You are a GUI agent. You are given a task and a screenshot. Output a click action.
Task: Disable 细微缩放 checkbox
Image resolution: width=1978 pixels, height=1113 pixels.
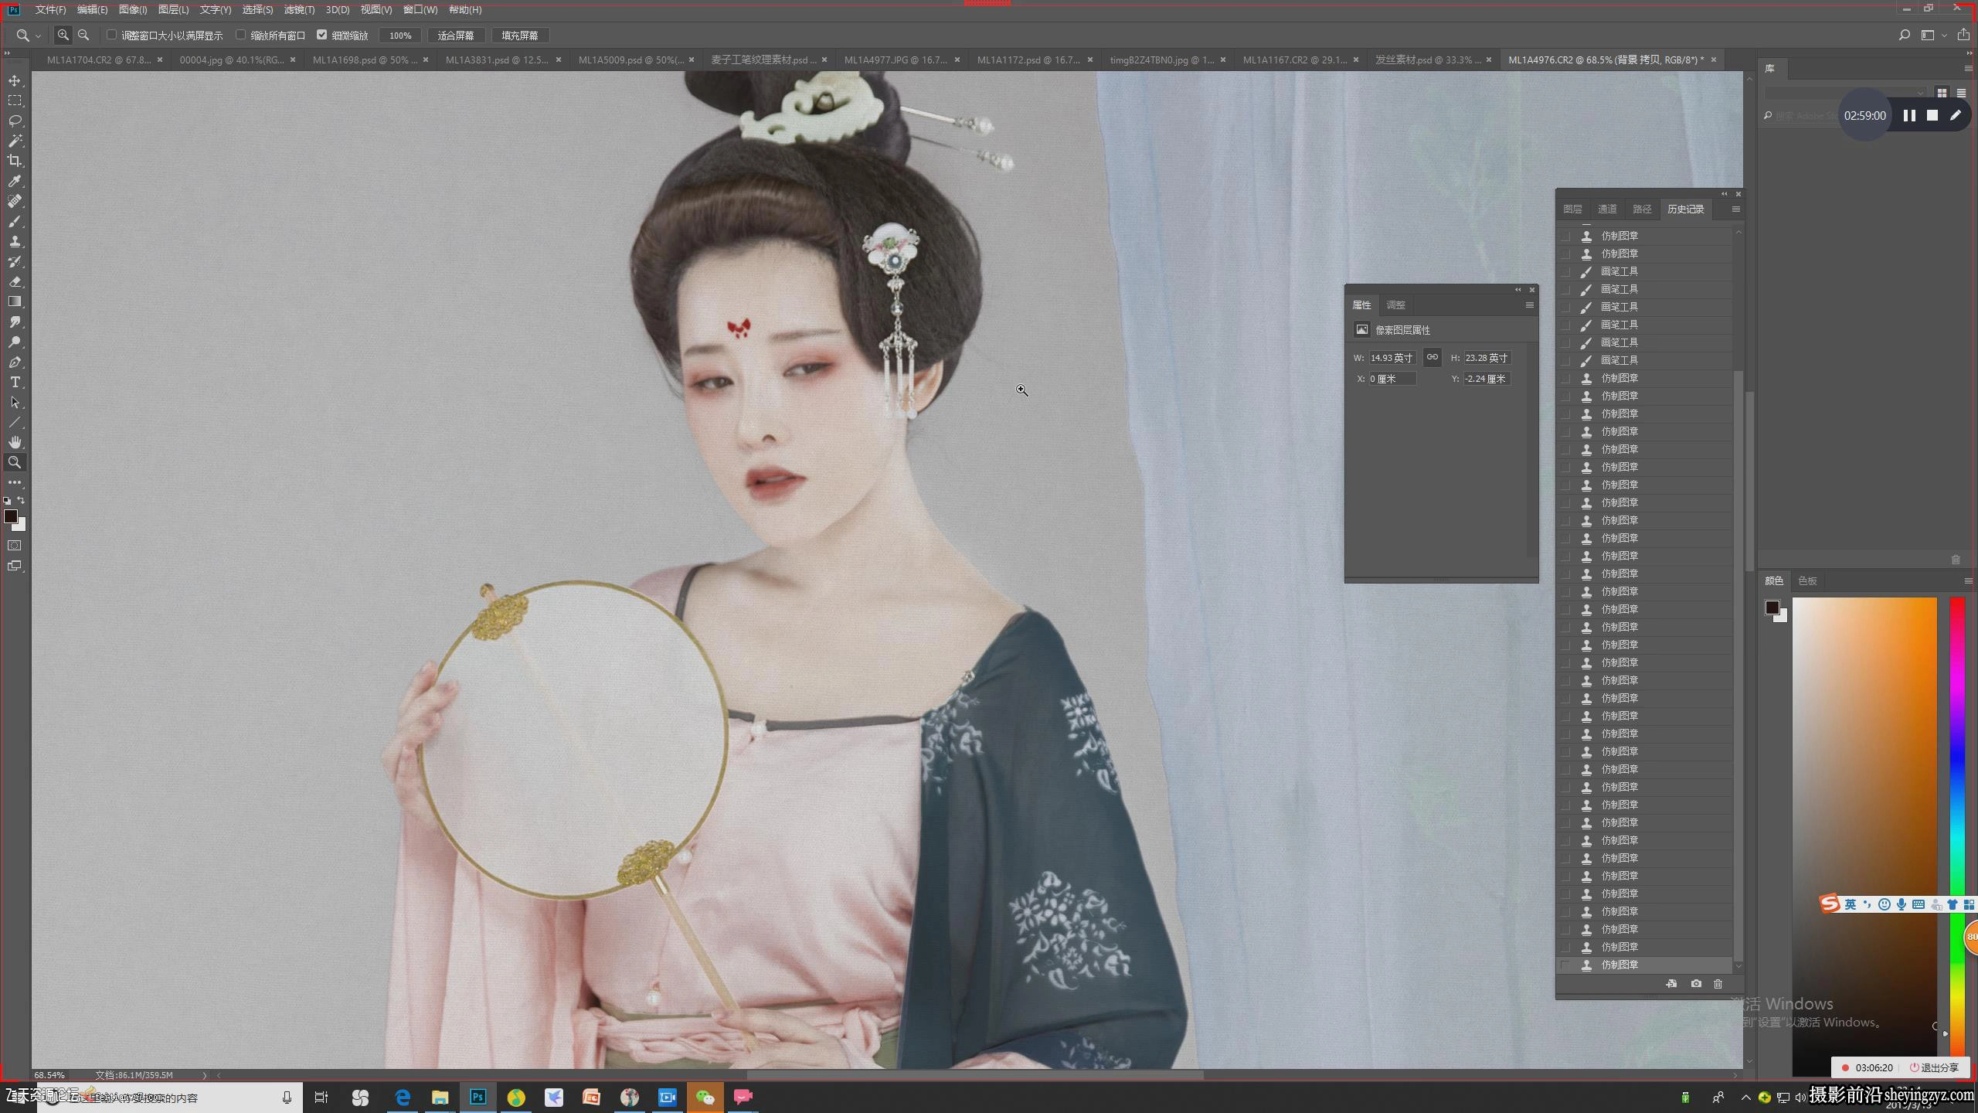coord(321,35)
